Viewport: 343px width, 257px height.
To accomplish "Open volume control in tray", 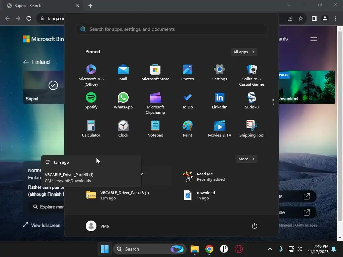I will [299, 249].
